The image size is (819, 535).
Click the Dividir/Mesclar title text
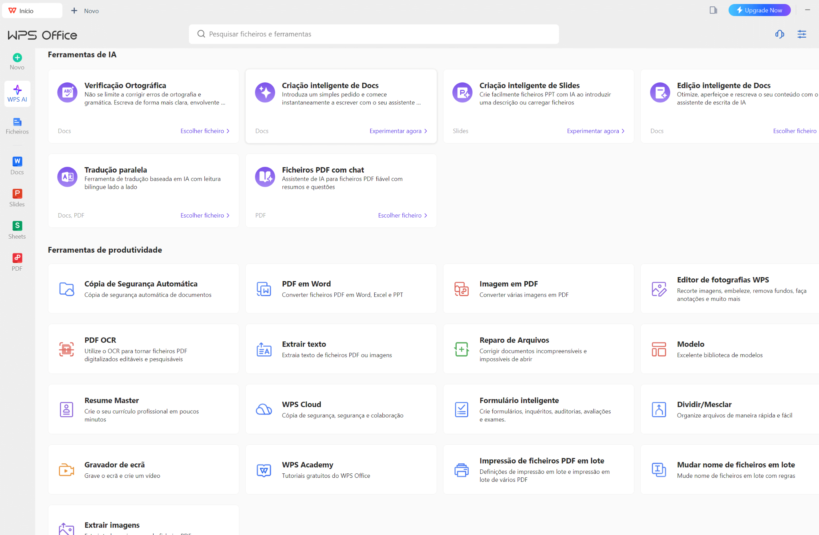(x=704, y=405)
